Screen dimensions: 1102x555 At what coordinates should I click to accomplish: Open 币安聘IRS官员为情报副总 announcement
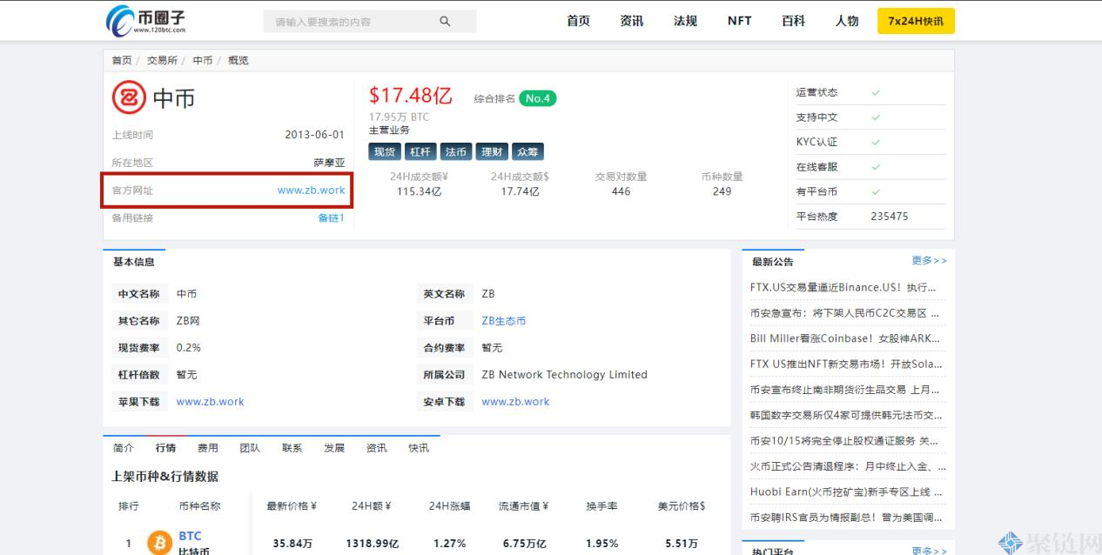click(846, 518)
